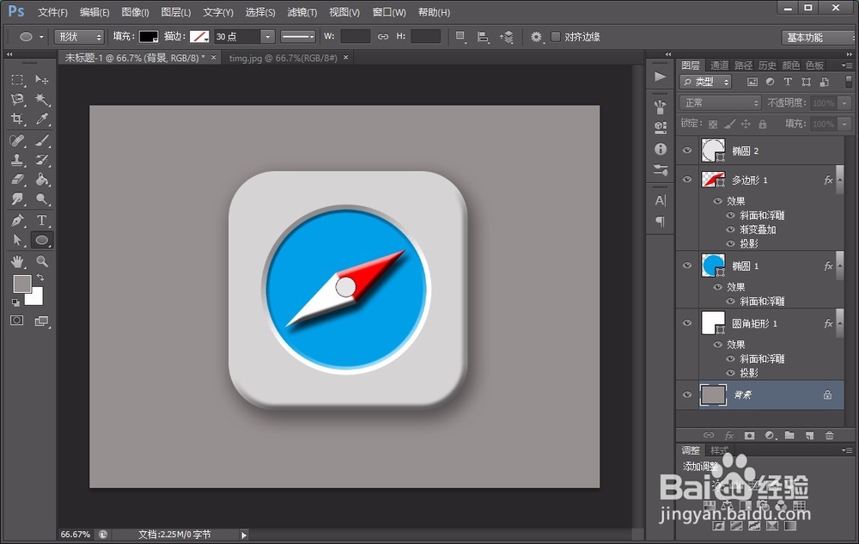Select the Eraser tool
The height and width of the screenshot is (544, 859).
click(x=17, y=179)
